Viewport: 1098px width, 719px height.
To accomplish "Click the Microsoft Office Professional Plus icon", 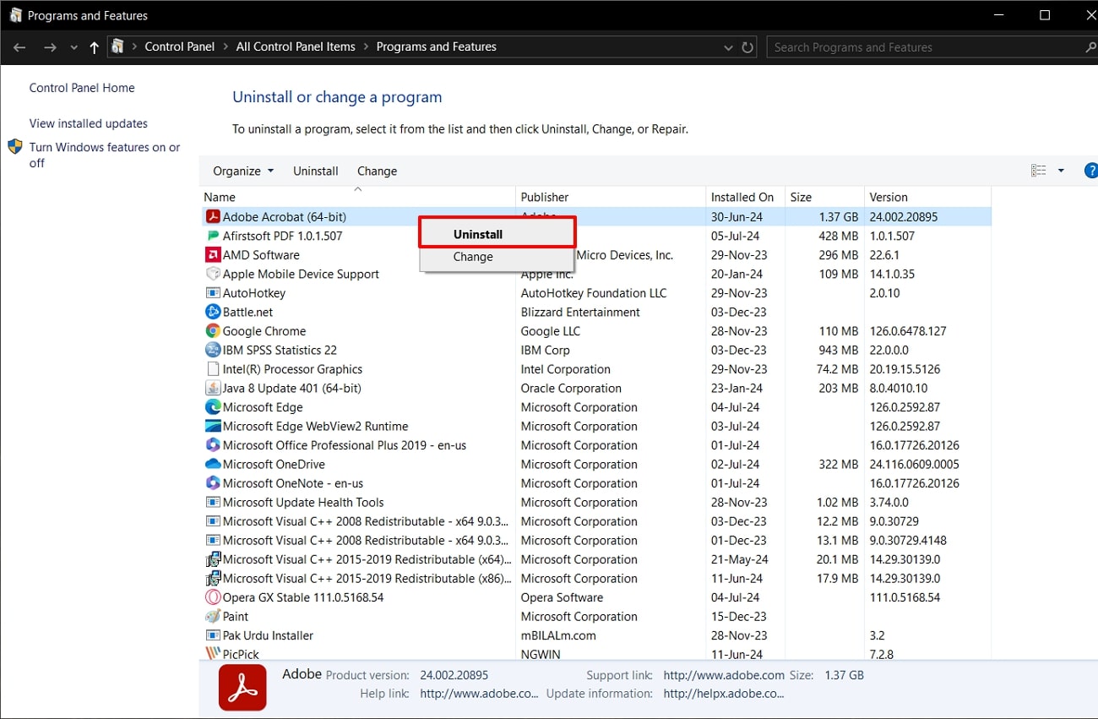I will click(213, 445).
